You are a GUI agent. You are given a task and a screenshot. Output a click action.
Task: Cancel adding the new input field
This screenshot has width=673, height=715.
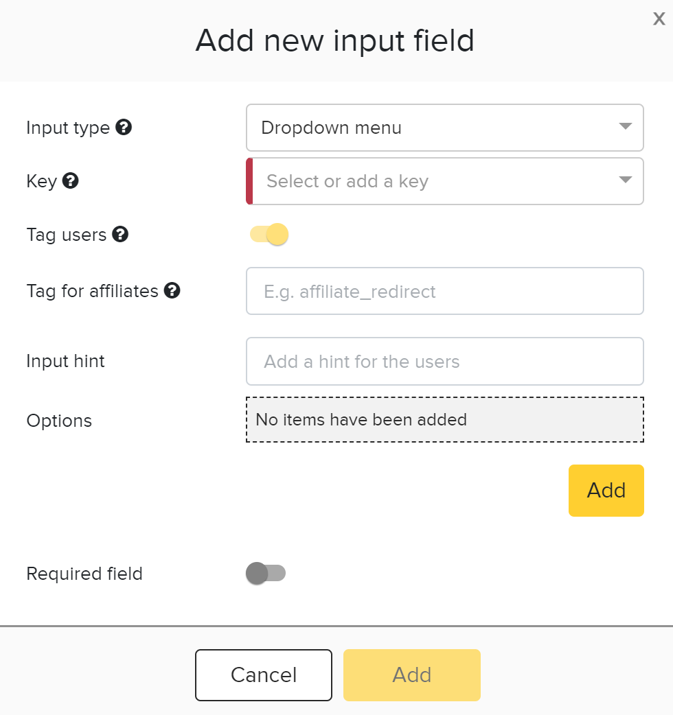coord(264,675)
